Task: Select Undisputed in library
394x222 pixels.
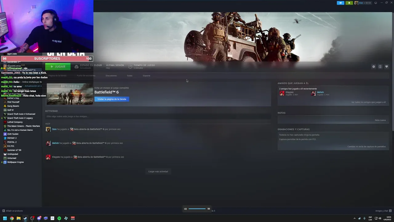Action: (13, 154)
